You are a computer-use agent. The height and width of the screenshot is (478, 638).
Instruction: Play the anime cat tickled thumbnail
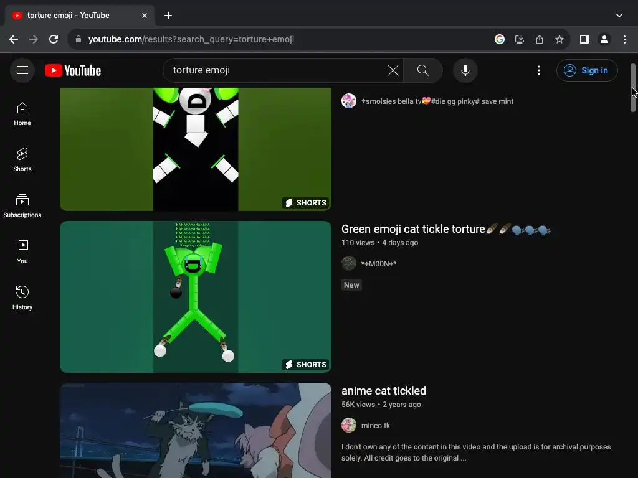[196, 431]
